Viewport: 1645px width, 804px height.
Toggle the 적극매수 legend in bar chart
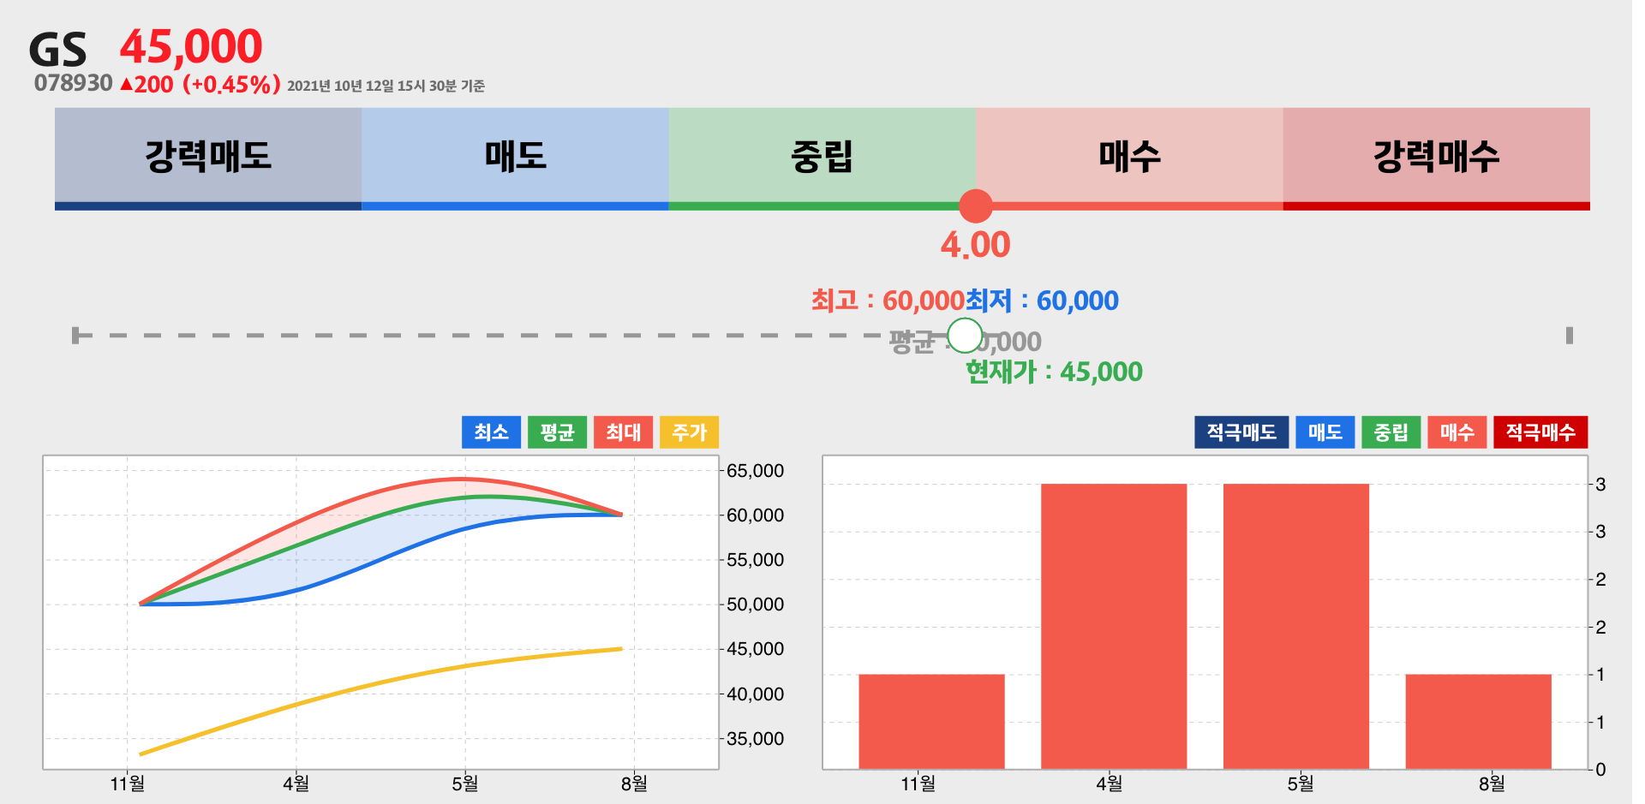pyautogui.click(x=1540, y=432)
